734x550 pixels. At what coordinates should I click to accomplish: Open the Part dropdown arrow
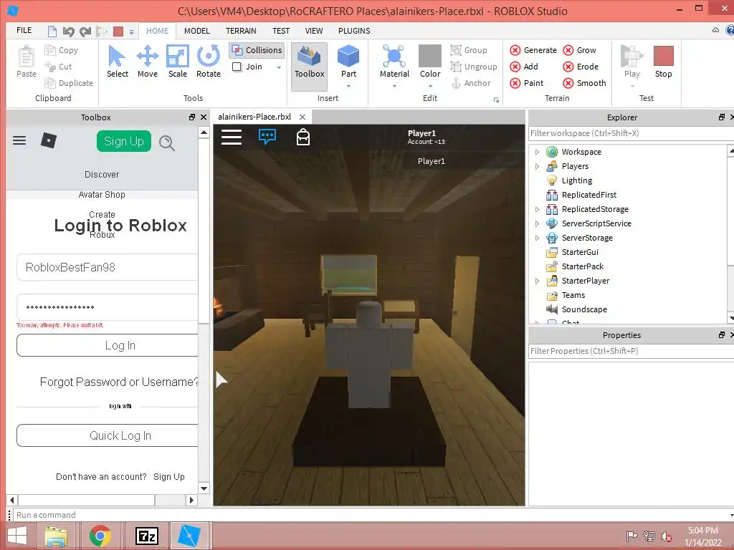tap(348, 86)
